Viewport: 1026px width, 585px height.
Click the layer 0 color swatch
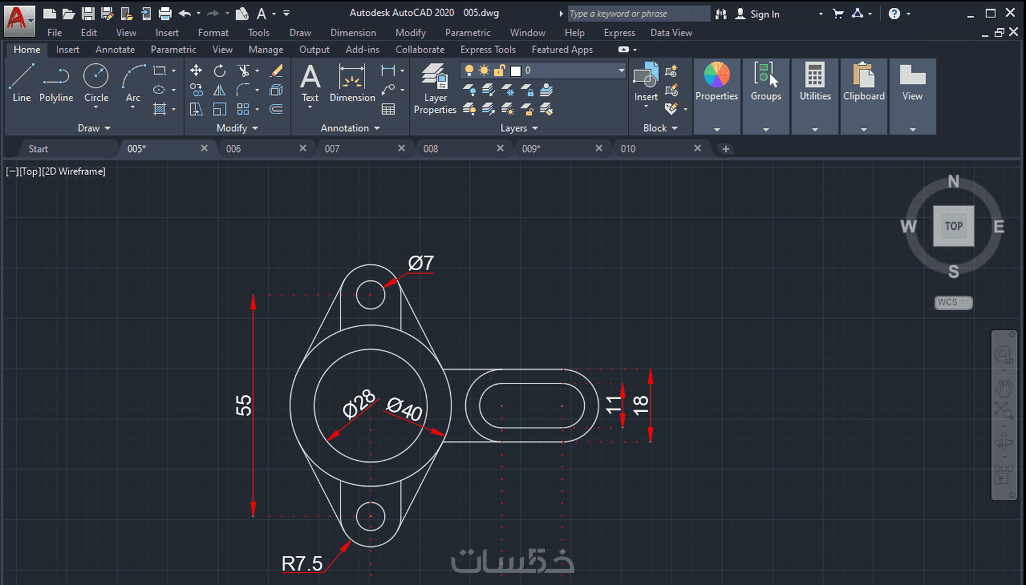[x=515, y=71]
